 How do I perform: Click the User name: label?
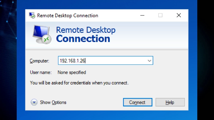[x=41, y=72]
